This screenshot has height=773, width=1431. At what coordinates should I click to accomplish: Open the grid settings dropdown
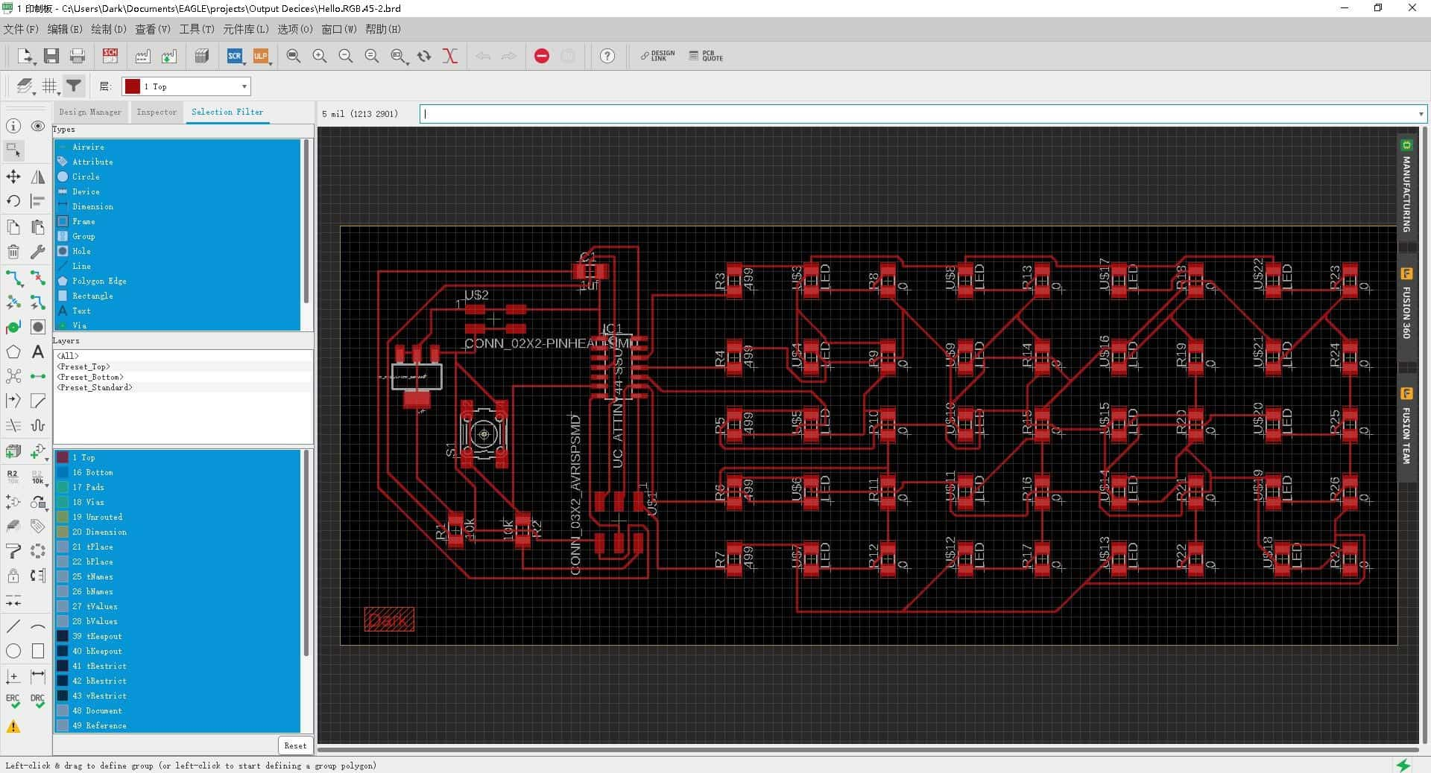(51, 86)
